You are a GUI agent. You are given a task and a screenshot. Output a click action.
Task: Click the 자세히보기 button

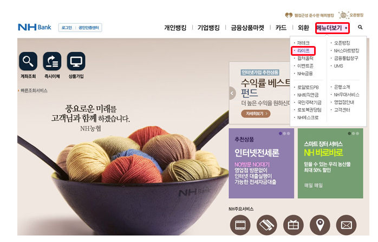(x=256, y=114)
